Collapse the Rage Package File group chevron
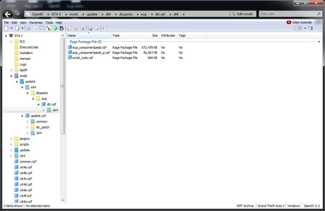325x211 pixels. pos(319,42)
